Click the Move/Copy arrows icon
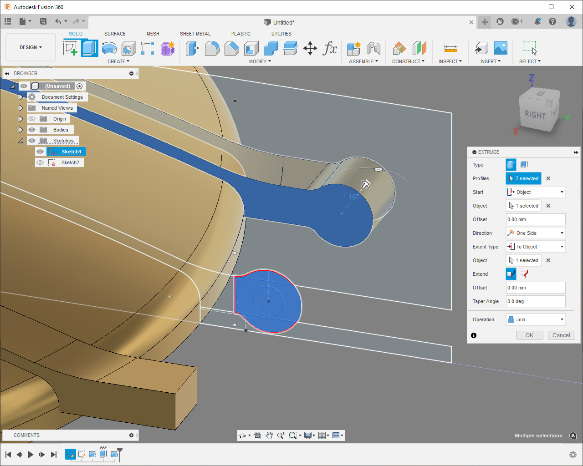583x466 pixels. (310, 48)
